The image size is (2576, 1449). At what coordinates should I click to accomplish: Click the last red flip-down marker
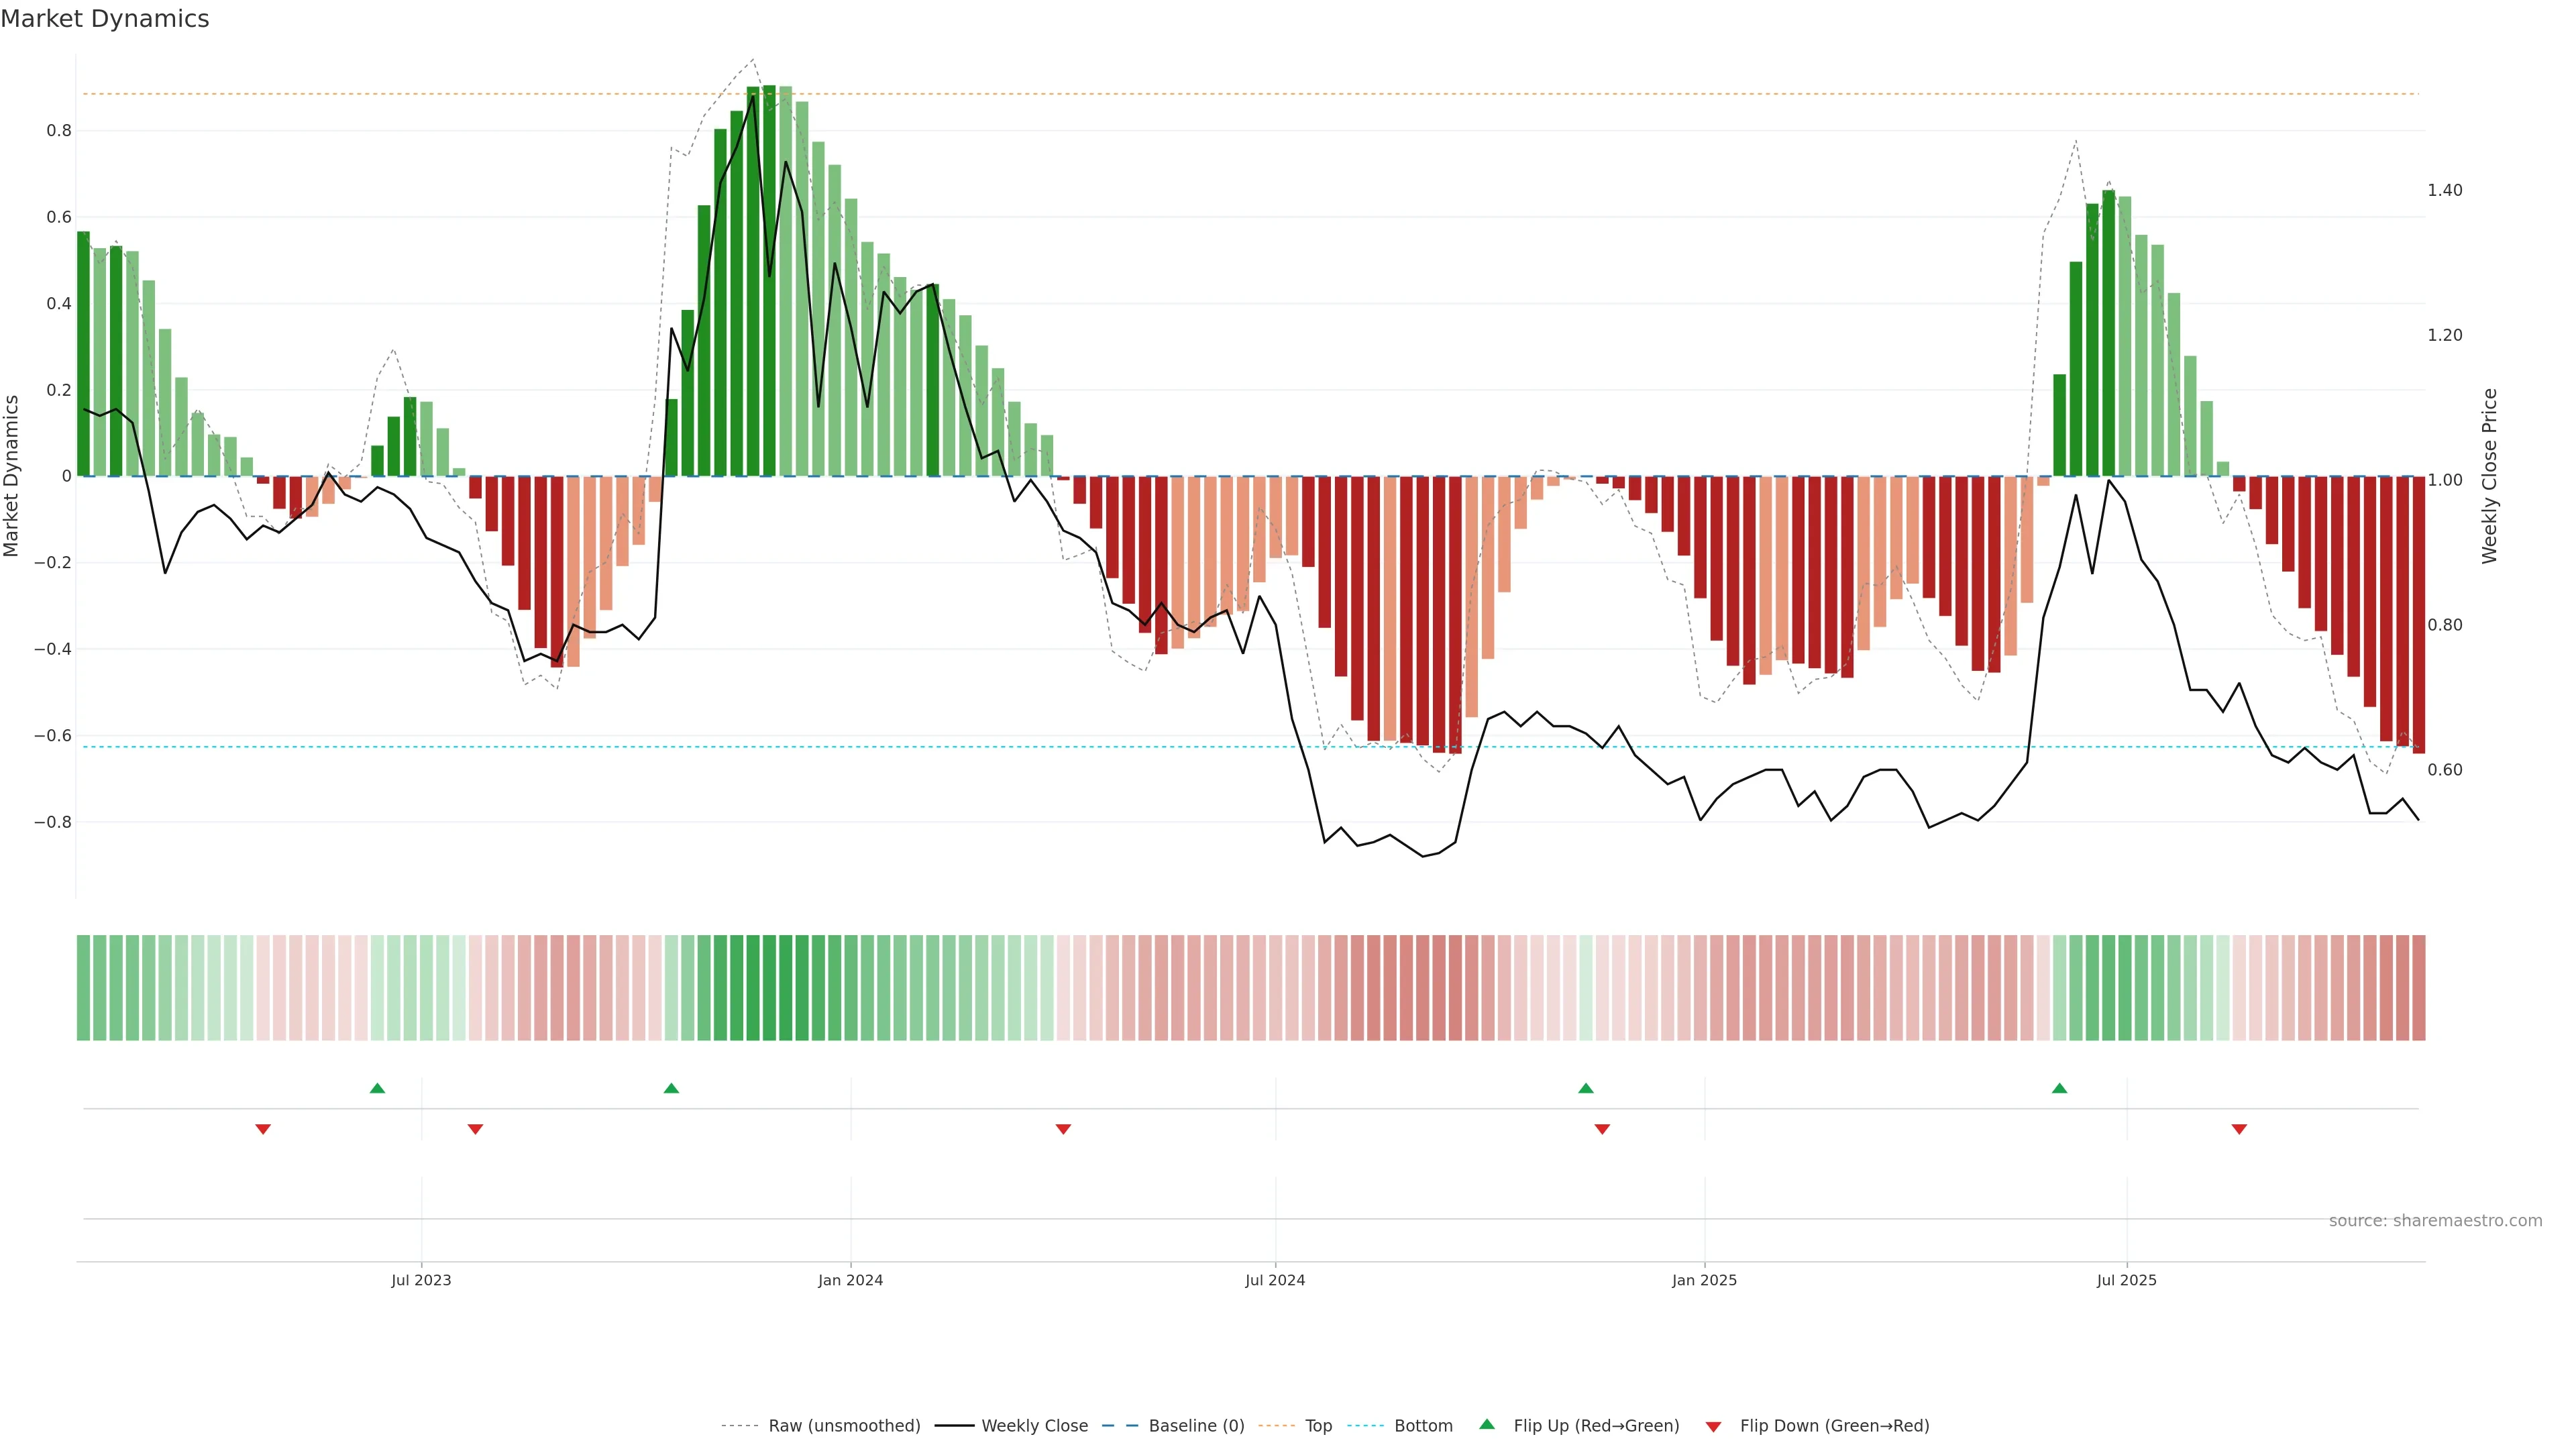point(2239,1129)
